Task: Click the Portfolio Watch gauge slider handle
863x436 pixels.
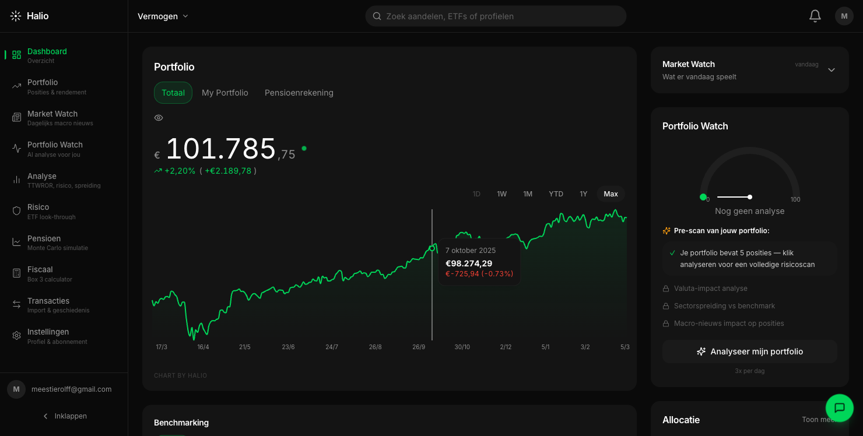Action: 750,197
